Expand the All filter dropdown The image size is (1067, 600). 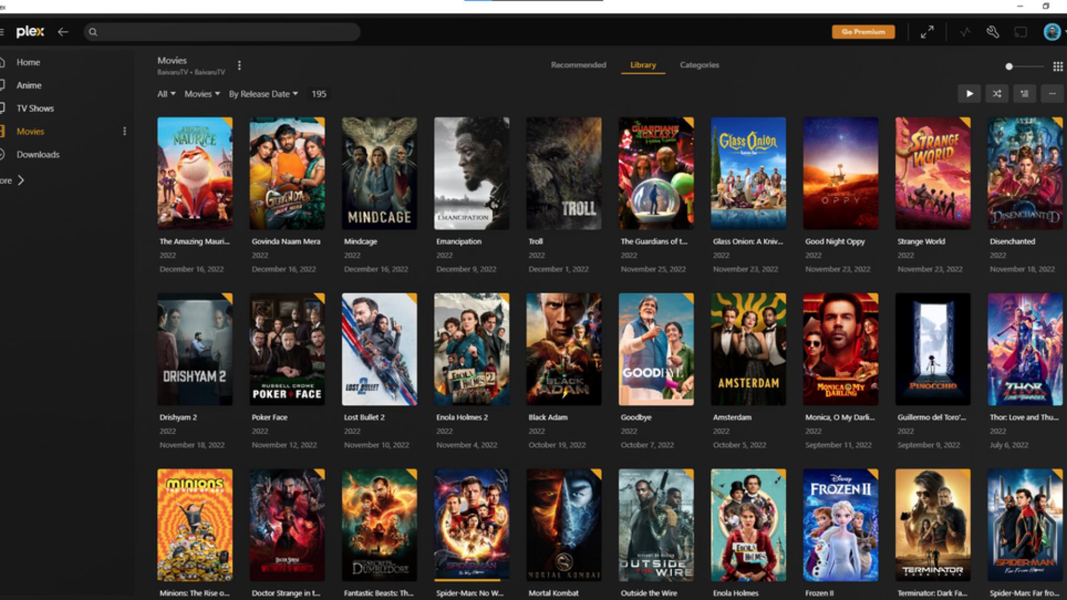(166, 94)
